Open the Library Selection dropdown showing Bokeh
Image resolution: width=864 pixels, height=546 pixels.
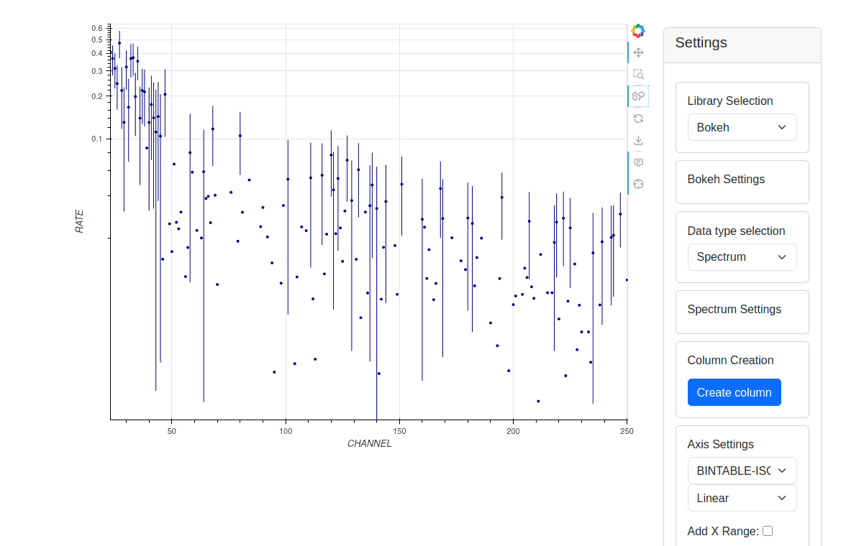[742, 127]
